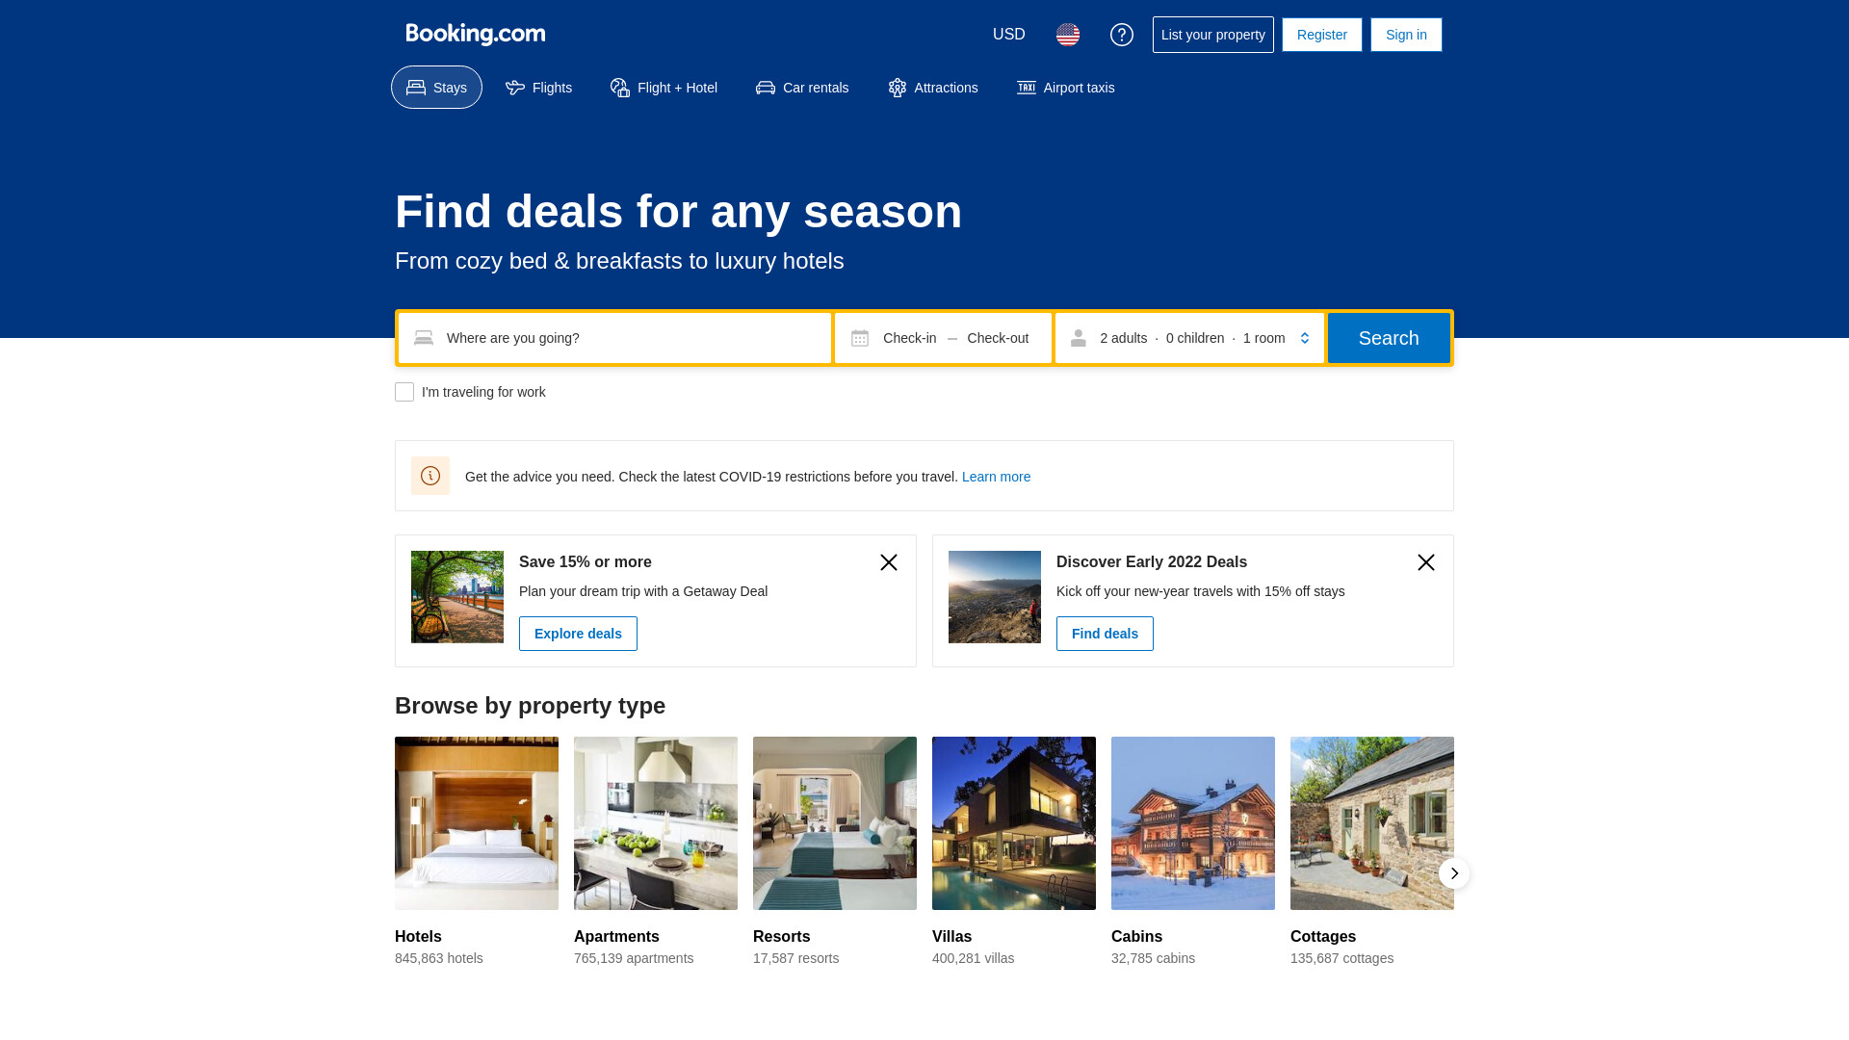Open the Villas property thumbnail
This screenshot has height=1040, width=1849.
pos(1014,823)
